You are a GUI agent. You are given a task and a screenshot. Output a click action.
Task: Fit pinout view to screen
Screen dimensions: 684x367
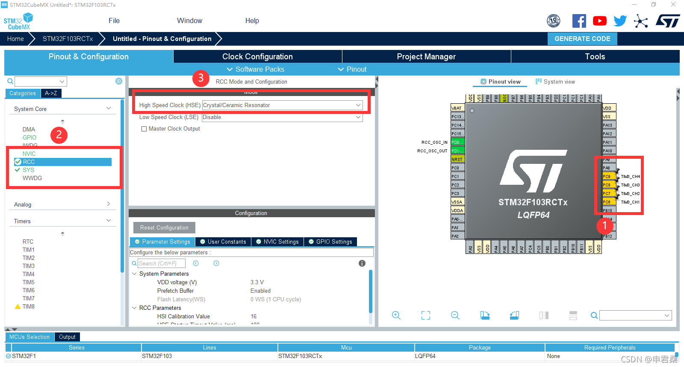[x=426, y=315]
